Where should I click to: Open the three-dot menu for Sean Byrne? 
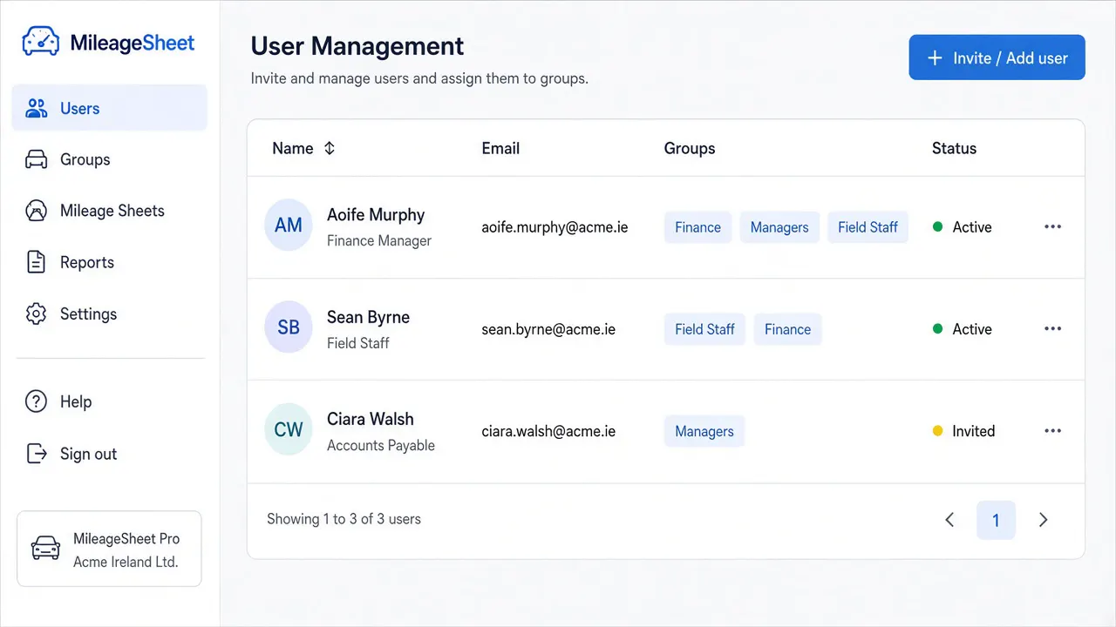(1052, 328)
